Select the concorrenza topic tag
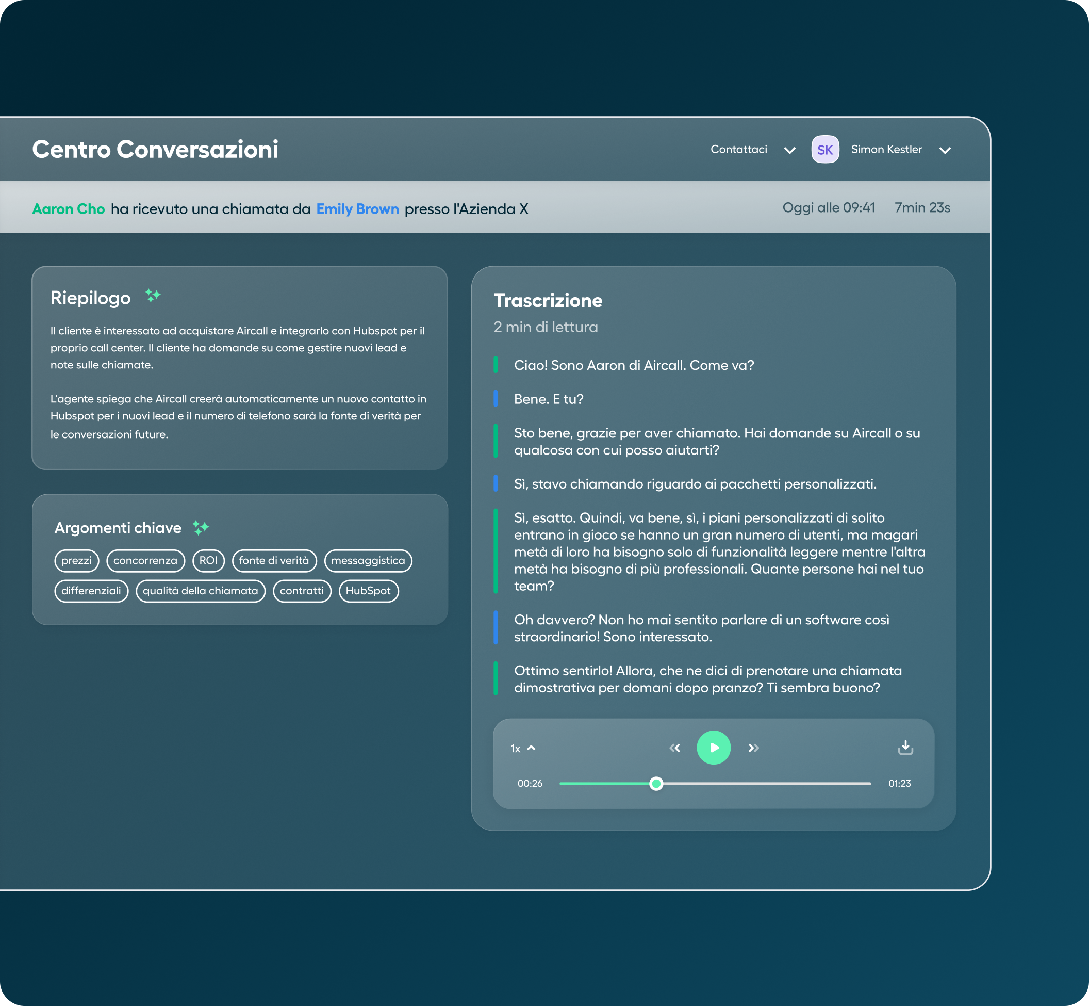 (x=145, y=561)
